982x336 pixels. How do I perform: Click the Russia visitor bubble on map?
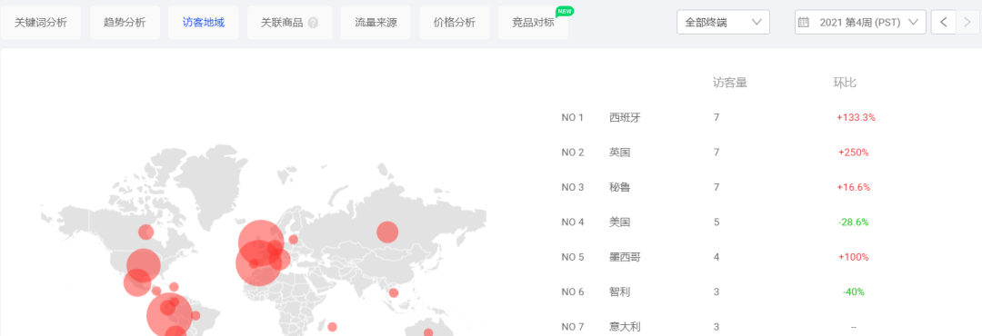click(387, 232)
